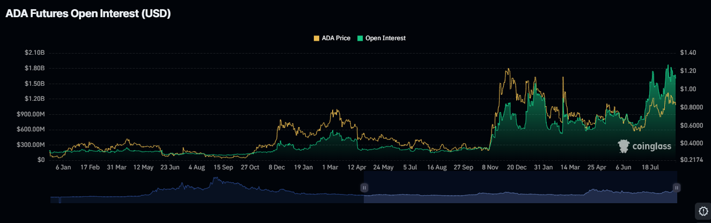Click the alert badge icon in bottom-right corner

point(702,211)
